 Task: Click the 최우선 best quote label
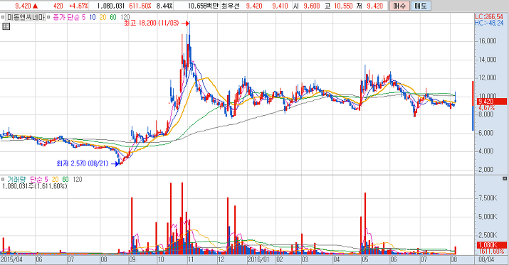[x=230, y=6]
